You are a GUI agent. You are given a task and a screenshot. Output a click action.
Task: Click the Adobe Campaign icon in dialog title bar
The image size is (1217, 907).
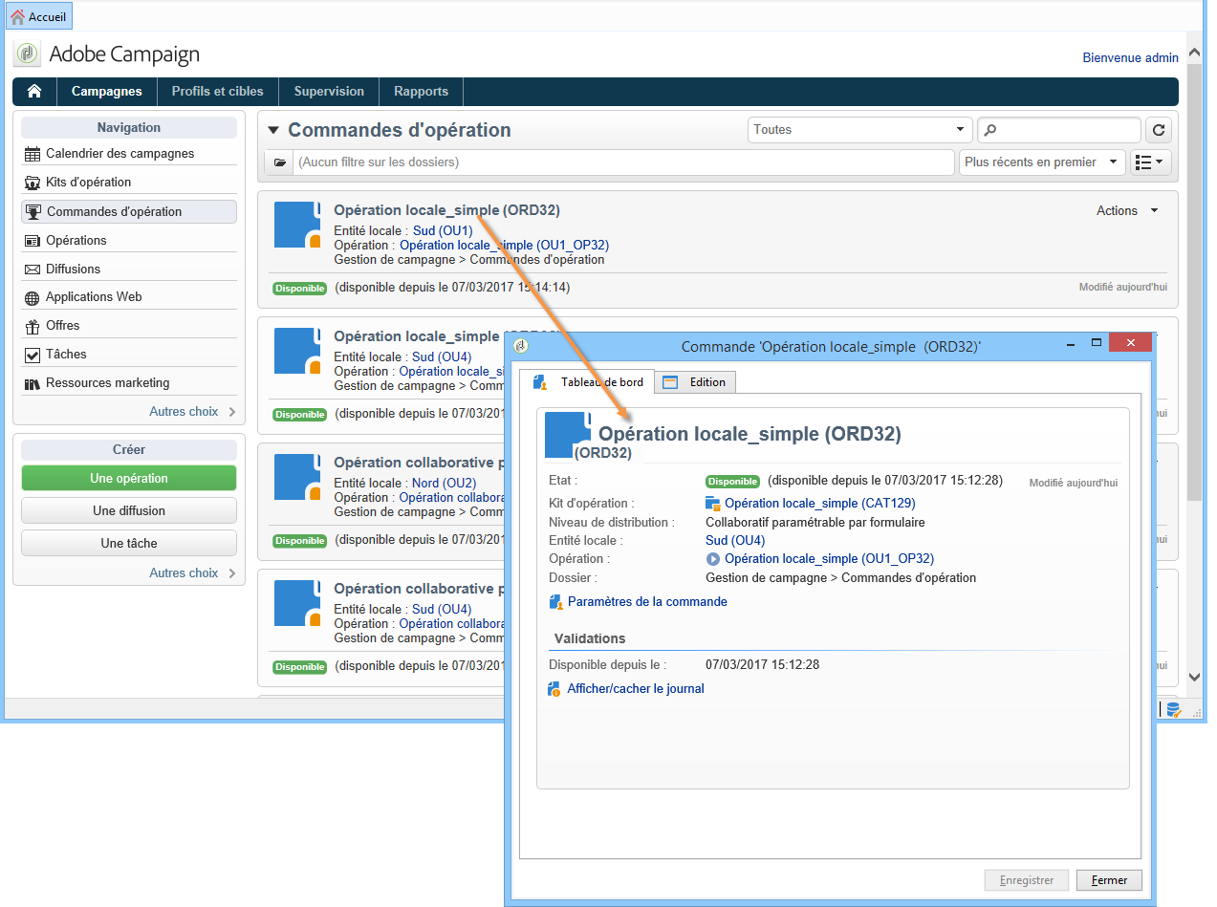click(x=521, y=346)
